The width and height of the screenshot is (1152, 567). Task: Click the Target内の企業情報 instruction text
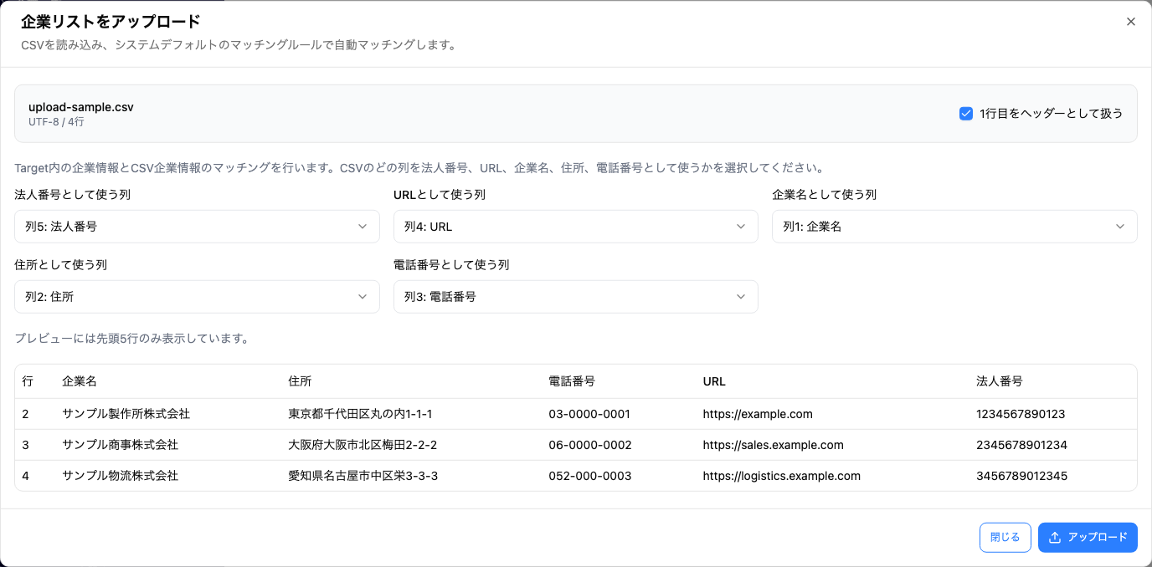point(419,168)
